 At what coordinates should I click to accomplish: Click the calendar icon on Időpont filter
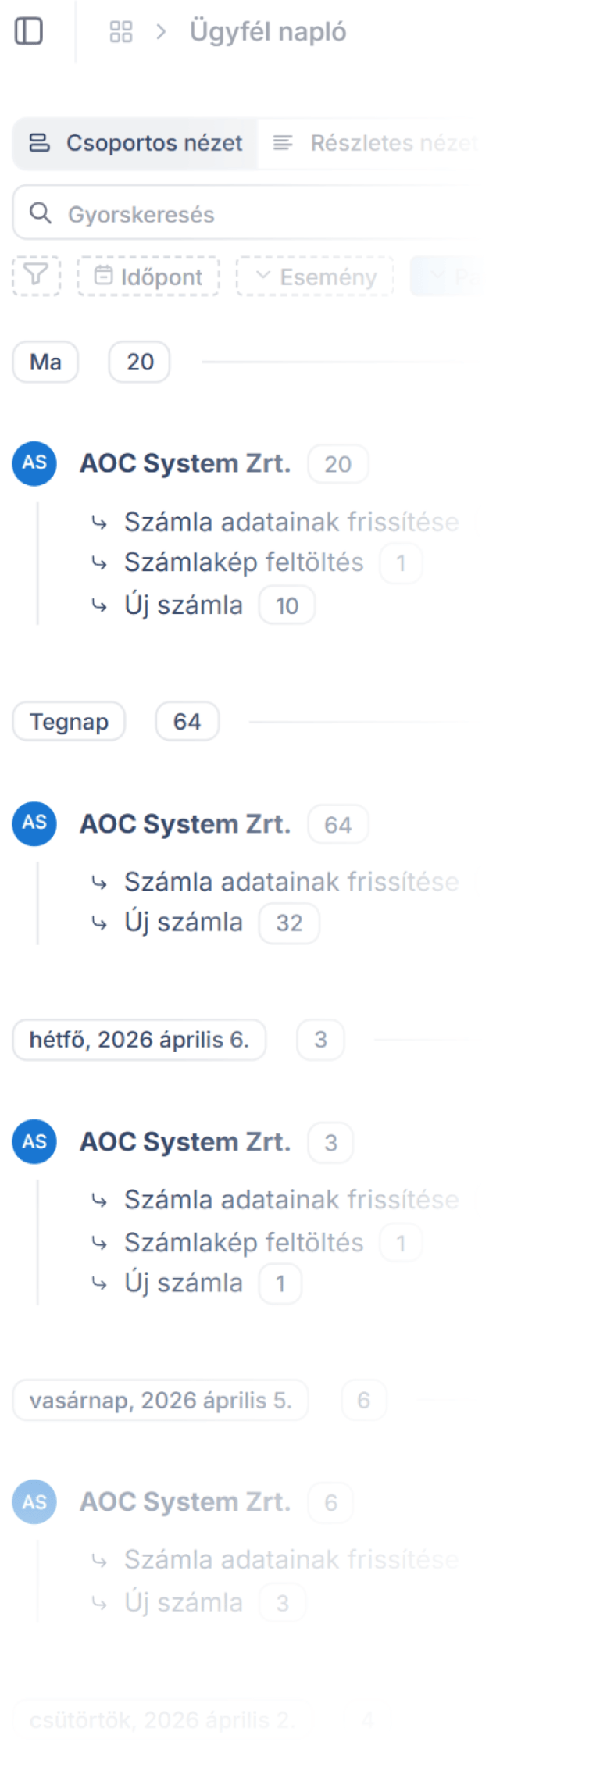pyautogui.click(x=105, y=276)
